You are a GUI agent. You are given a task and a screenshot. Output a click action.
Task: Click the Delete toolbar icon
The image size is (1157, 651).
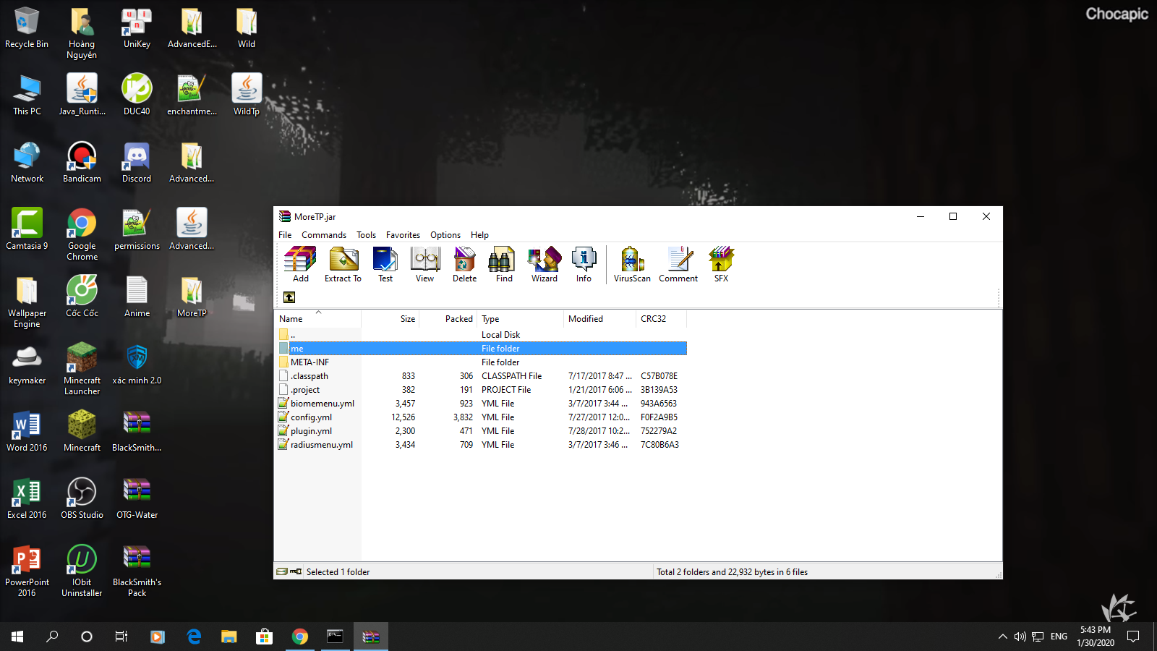click(x=464, y=264)
